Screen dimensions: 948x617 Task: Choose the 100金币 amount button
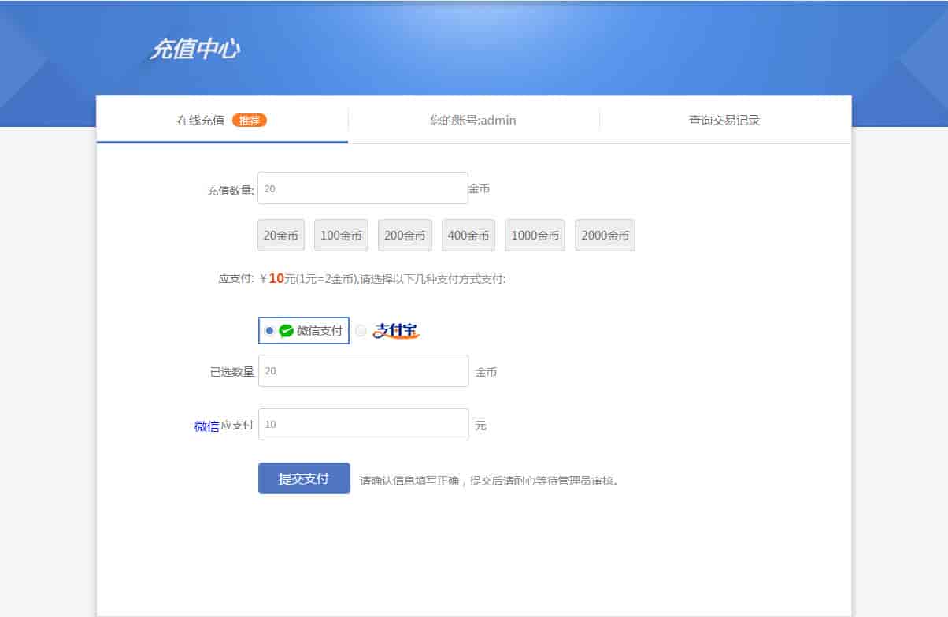point(341,236)
